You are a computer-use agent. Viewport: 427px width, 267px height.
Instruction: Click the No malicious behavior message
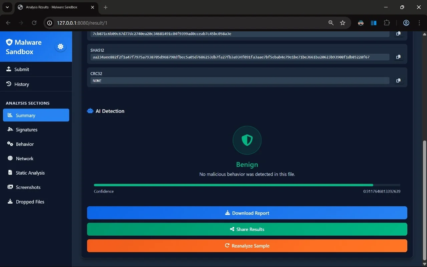(x=247, y=174)
